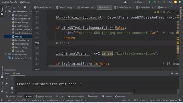Change LF line separator
Image resolution: width=183 pixels, height=103 pixels.
(x=129, y=100)
